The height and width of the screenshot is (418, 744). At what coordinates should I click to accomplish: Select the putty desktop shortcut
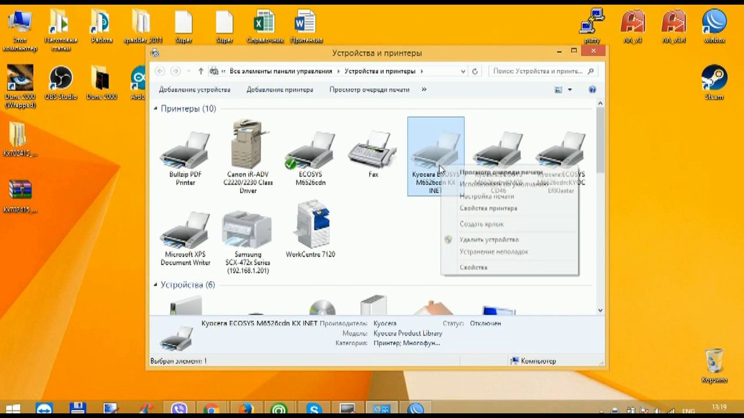592,27
